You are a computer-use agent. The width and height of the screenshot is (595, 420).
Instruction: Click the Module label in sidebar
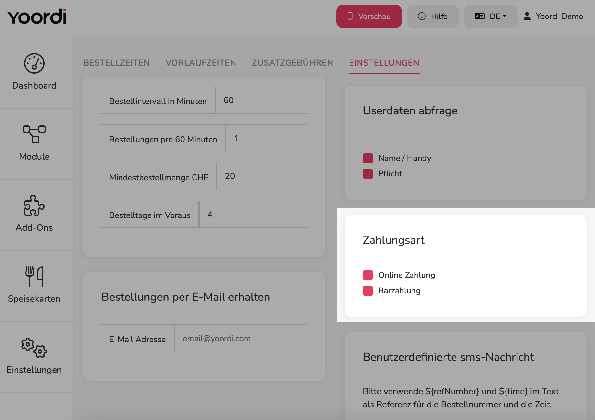(34, 157)
